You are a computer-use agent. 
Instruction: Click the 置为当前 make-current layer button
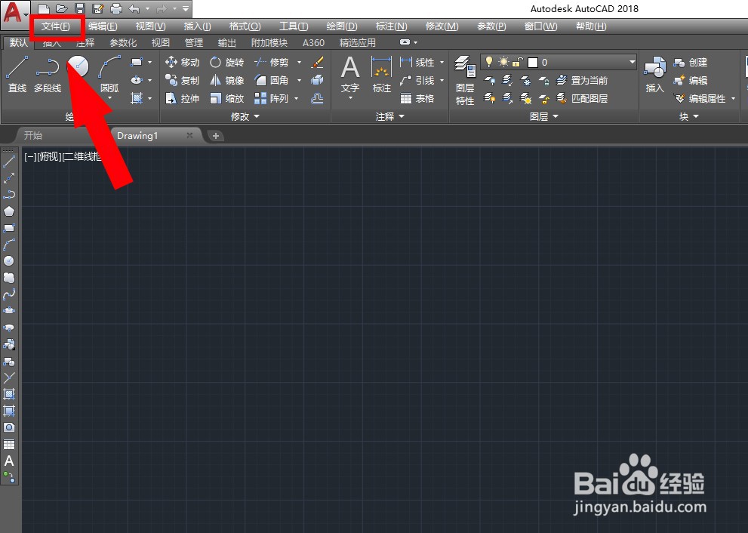(x=582, y=81)
